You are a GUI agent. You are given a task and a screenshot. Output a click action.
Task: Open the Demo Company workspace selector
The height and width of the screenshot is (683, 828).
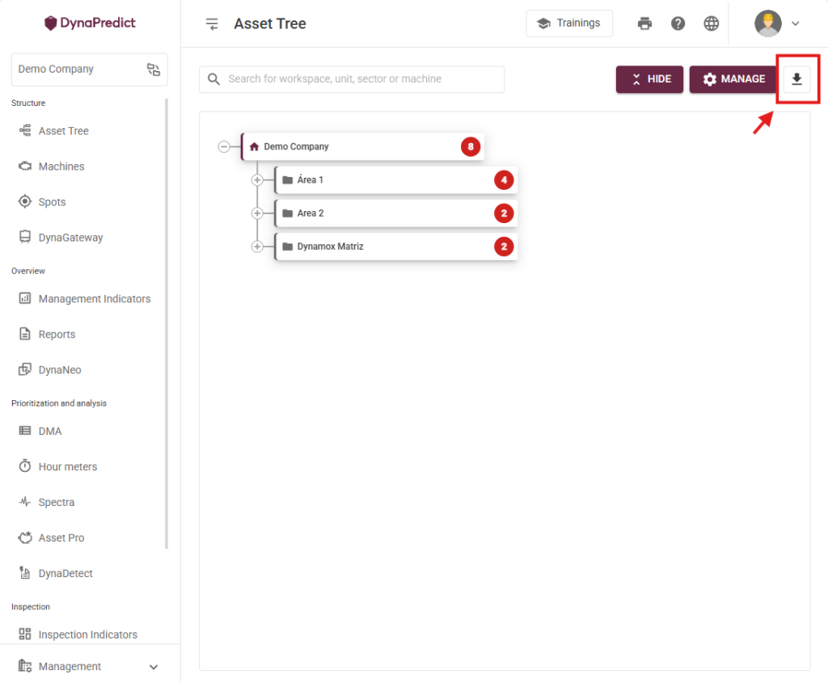click(x=90, y=70)
